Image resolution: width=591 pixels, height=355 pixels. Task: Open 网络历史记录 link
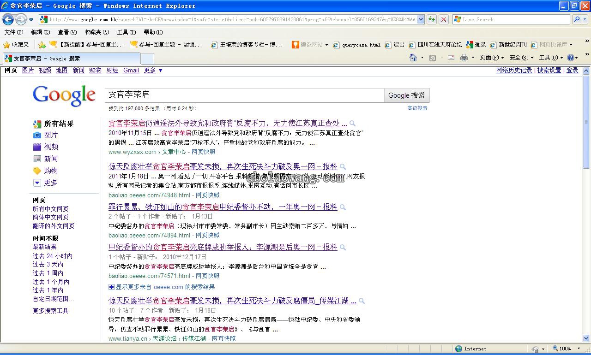click(514, 70)
